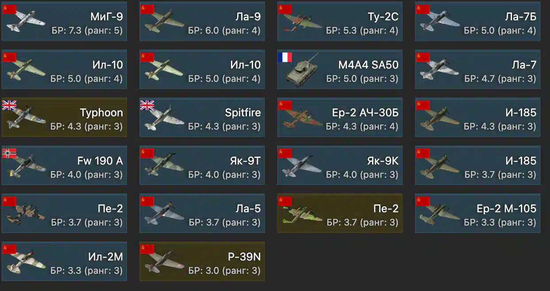Select the highlighted Пе-2 card

(340, 213)
